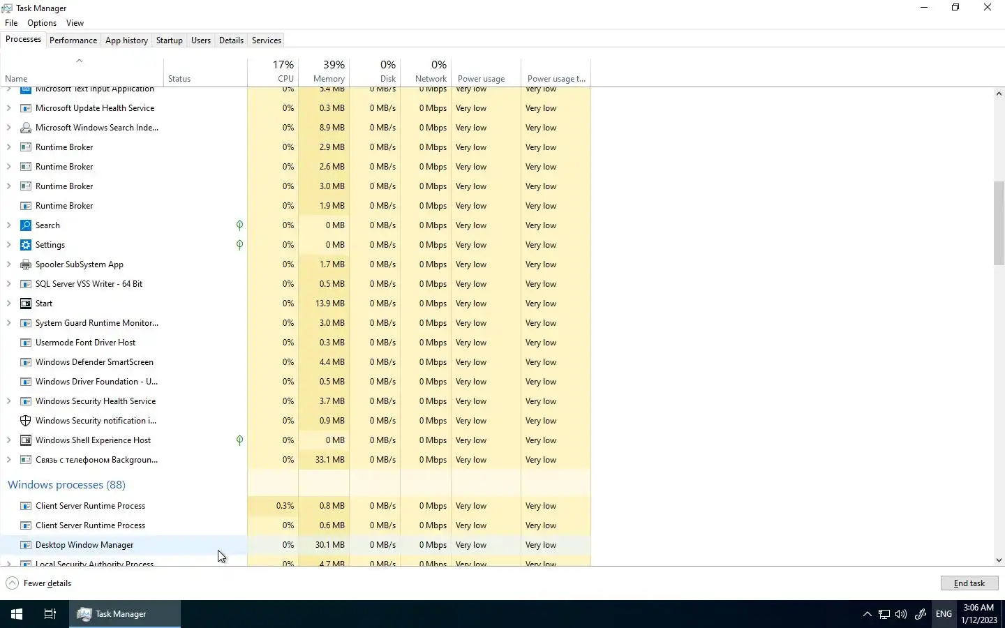1005x628 pixels.
Task: Expand the Microsoft Windows Search Indexer row
Action: coord(8,128)
